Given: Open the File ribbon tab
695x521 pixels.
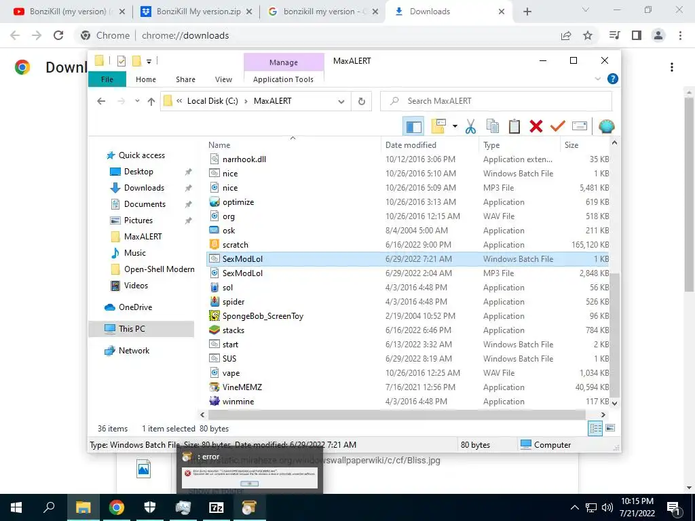Looking at the screenshot, I should (107, 79).
